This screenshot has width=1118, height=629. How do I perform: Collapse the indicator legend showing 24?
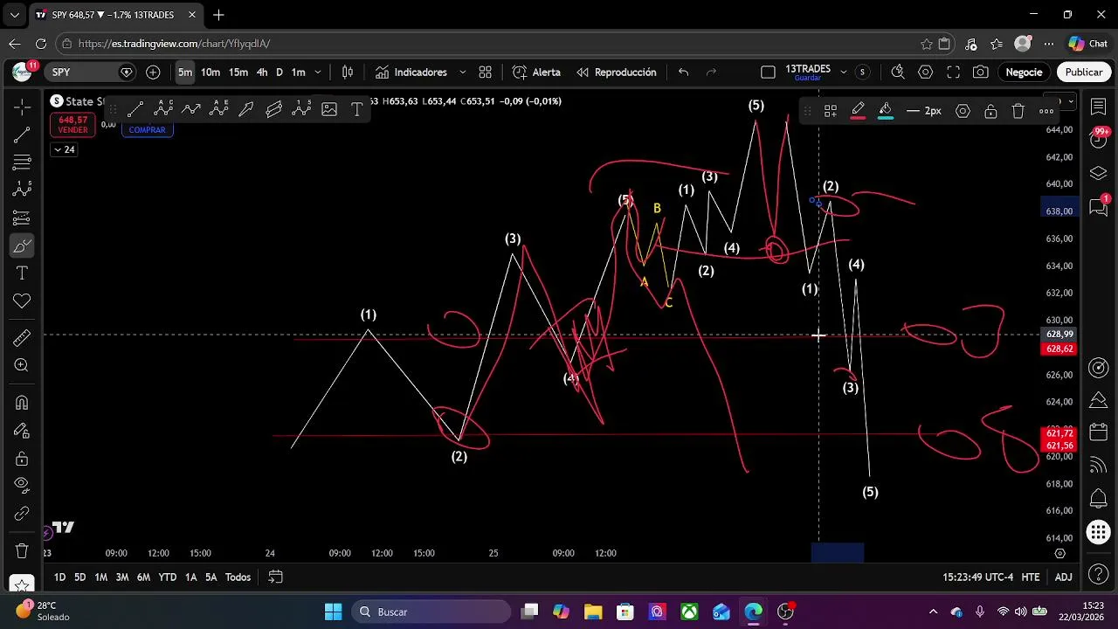tap(64, 149)
